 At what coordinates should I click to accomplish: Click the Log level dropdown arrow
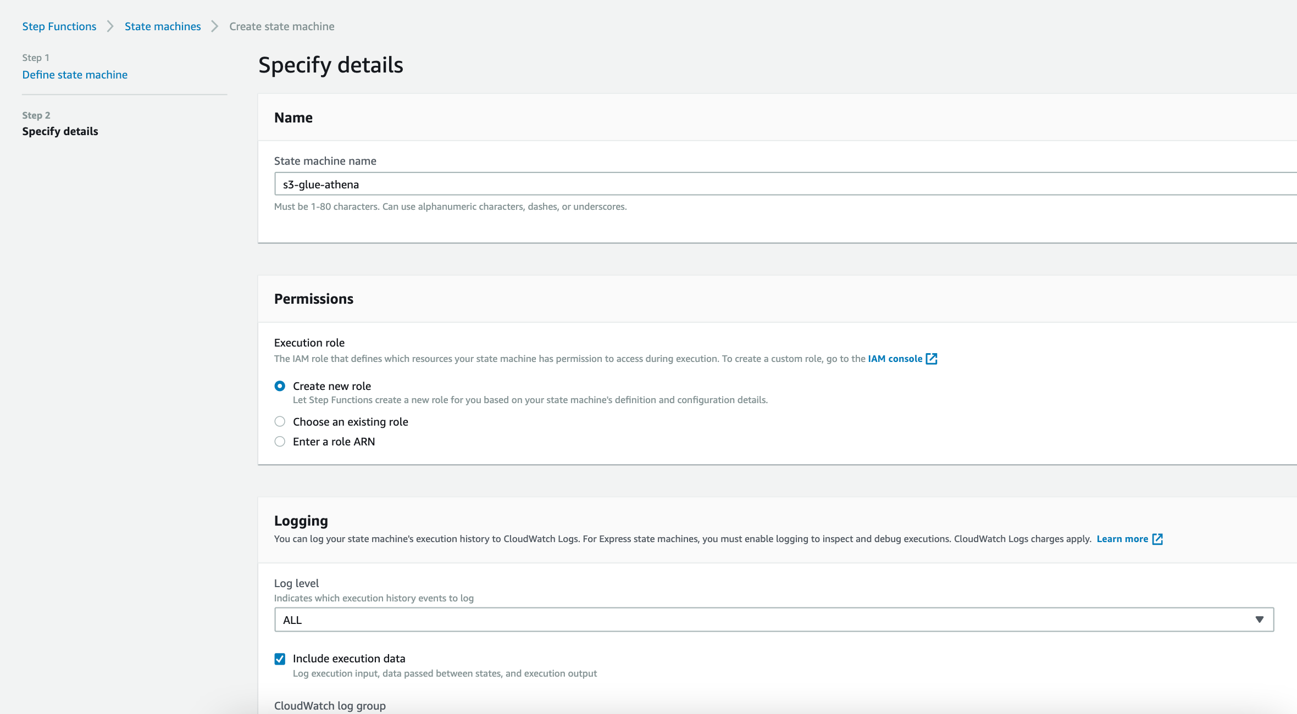pyautogui.click(x=1259, y=620)
